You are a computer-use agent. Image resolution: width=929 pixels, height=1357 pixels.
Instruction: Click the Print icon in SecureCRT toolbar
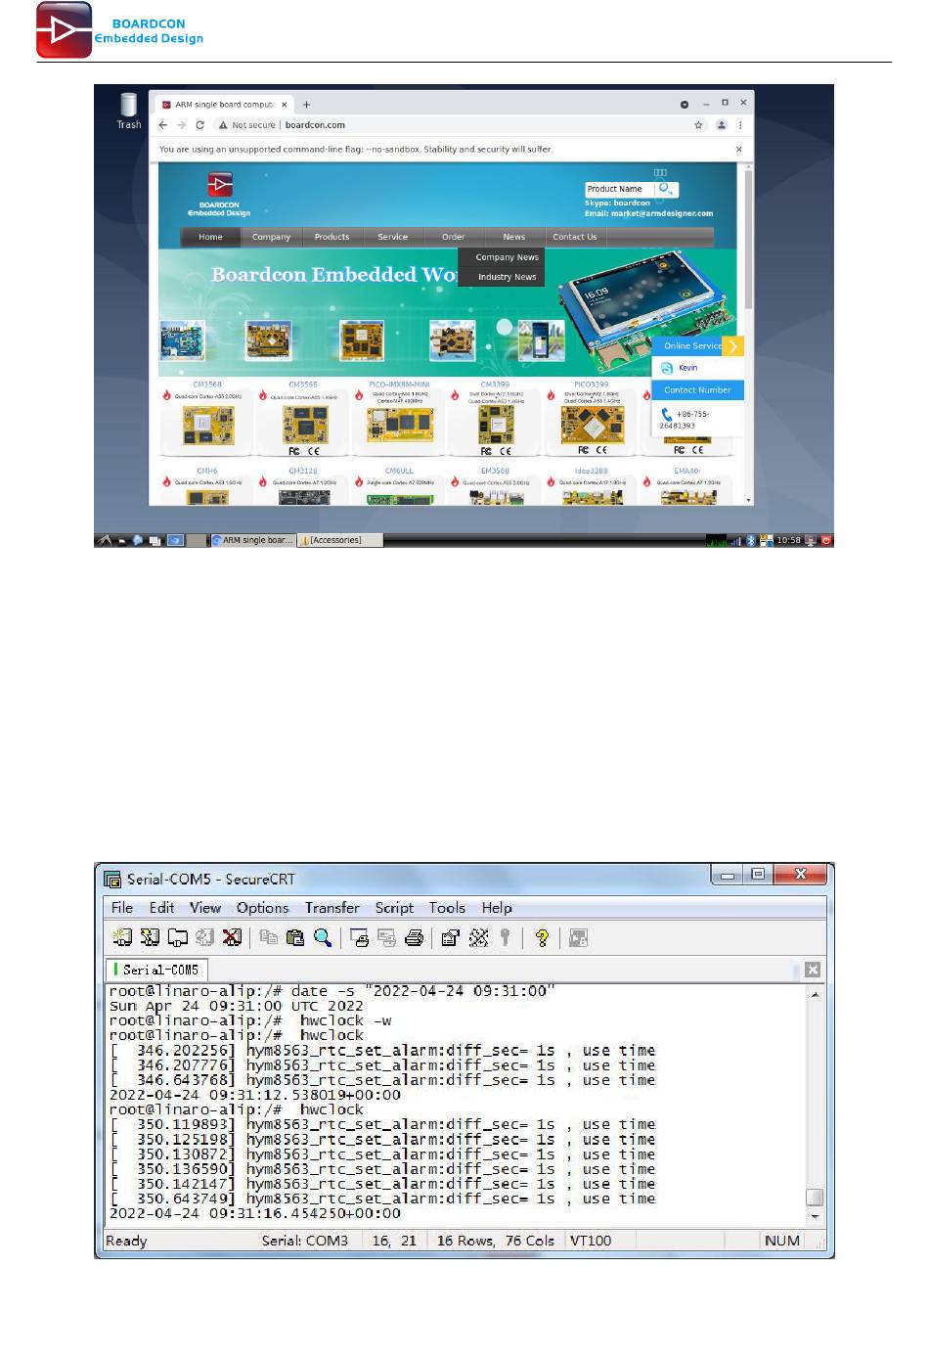[x=414, y=938]
